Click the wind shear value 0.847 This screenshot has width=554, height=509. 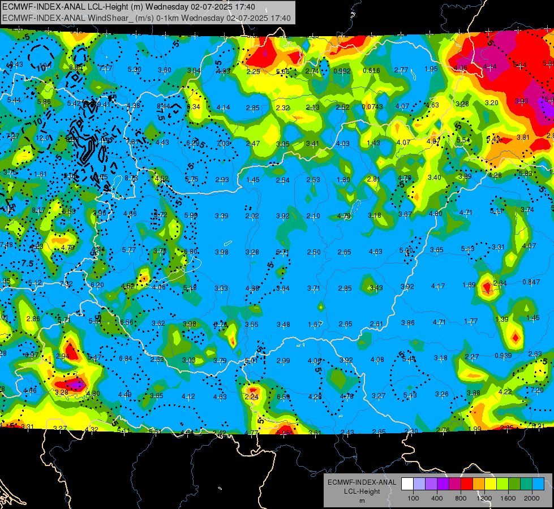coord(531,282)
